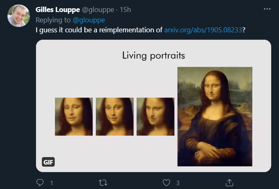Click the GIF badge on the media
This screenshot has height=189, width=279.
[49, 162]
